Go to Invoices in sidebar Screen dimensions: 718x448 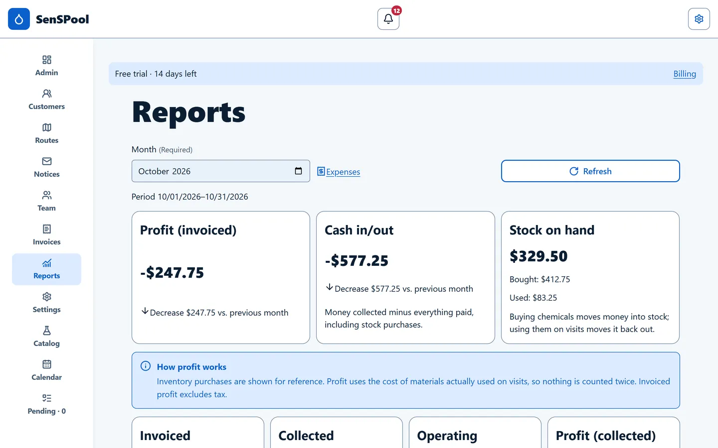[x=47, y=235]
